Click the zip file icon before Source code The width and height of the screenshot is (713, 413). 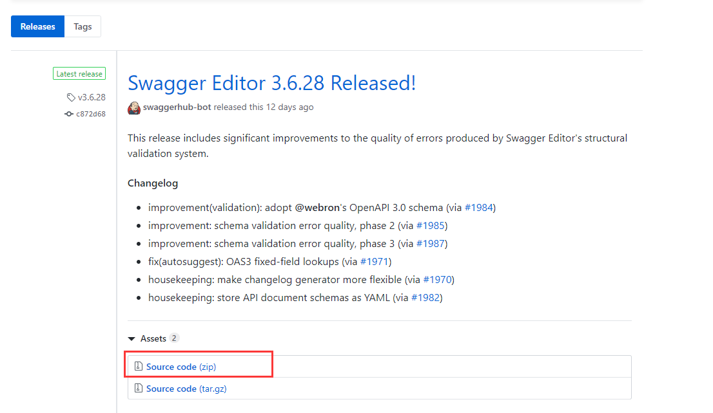[x=139, y=365]
